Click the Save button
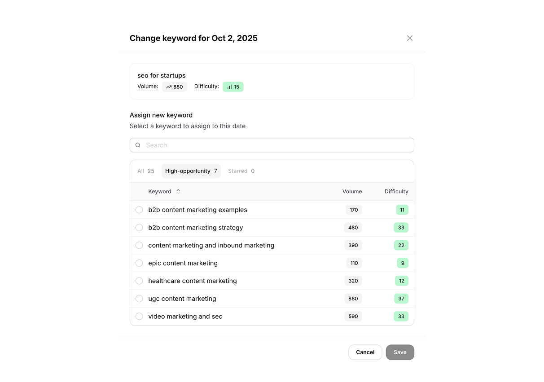Image resolution: width=544 pixels, height=382 pixels. point(400,352)
